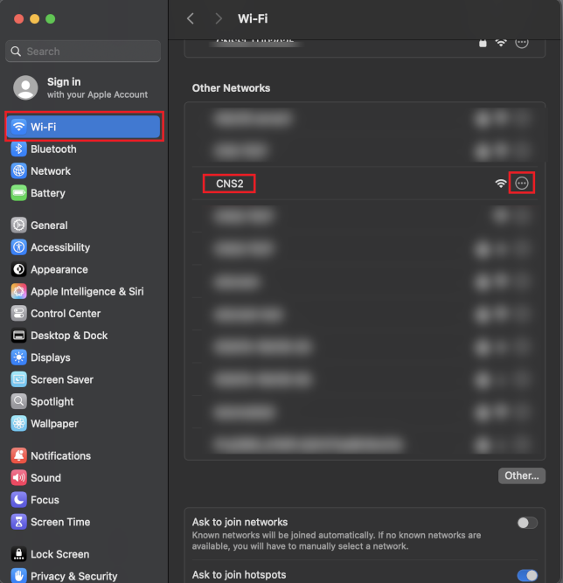Open the Network sidebar item

(x=51, y=171)
